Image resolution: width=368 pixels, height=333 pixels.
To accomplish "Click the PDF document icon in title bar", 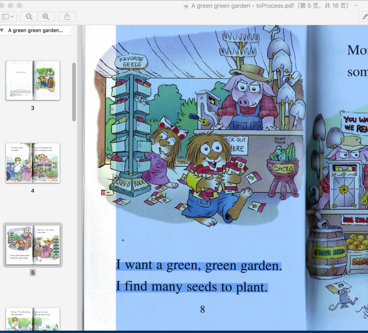I will point(186,6).
